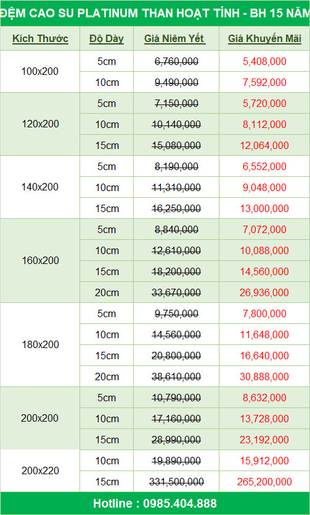This screenshot has width=310, height=515.
Task: Select the Giá Niêm Yết header
Action: click(174, 39)
